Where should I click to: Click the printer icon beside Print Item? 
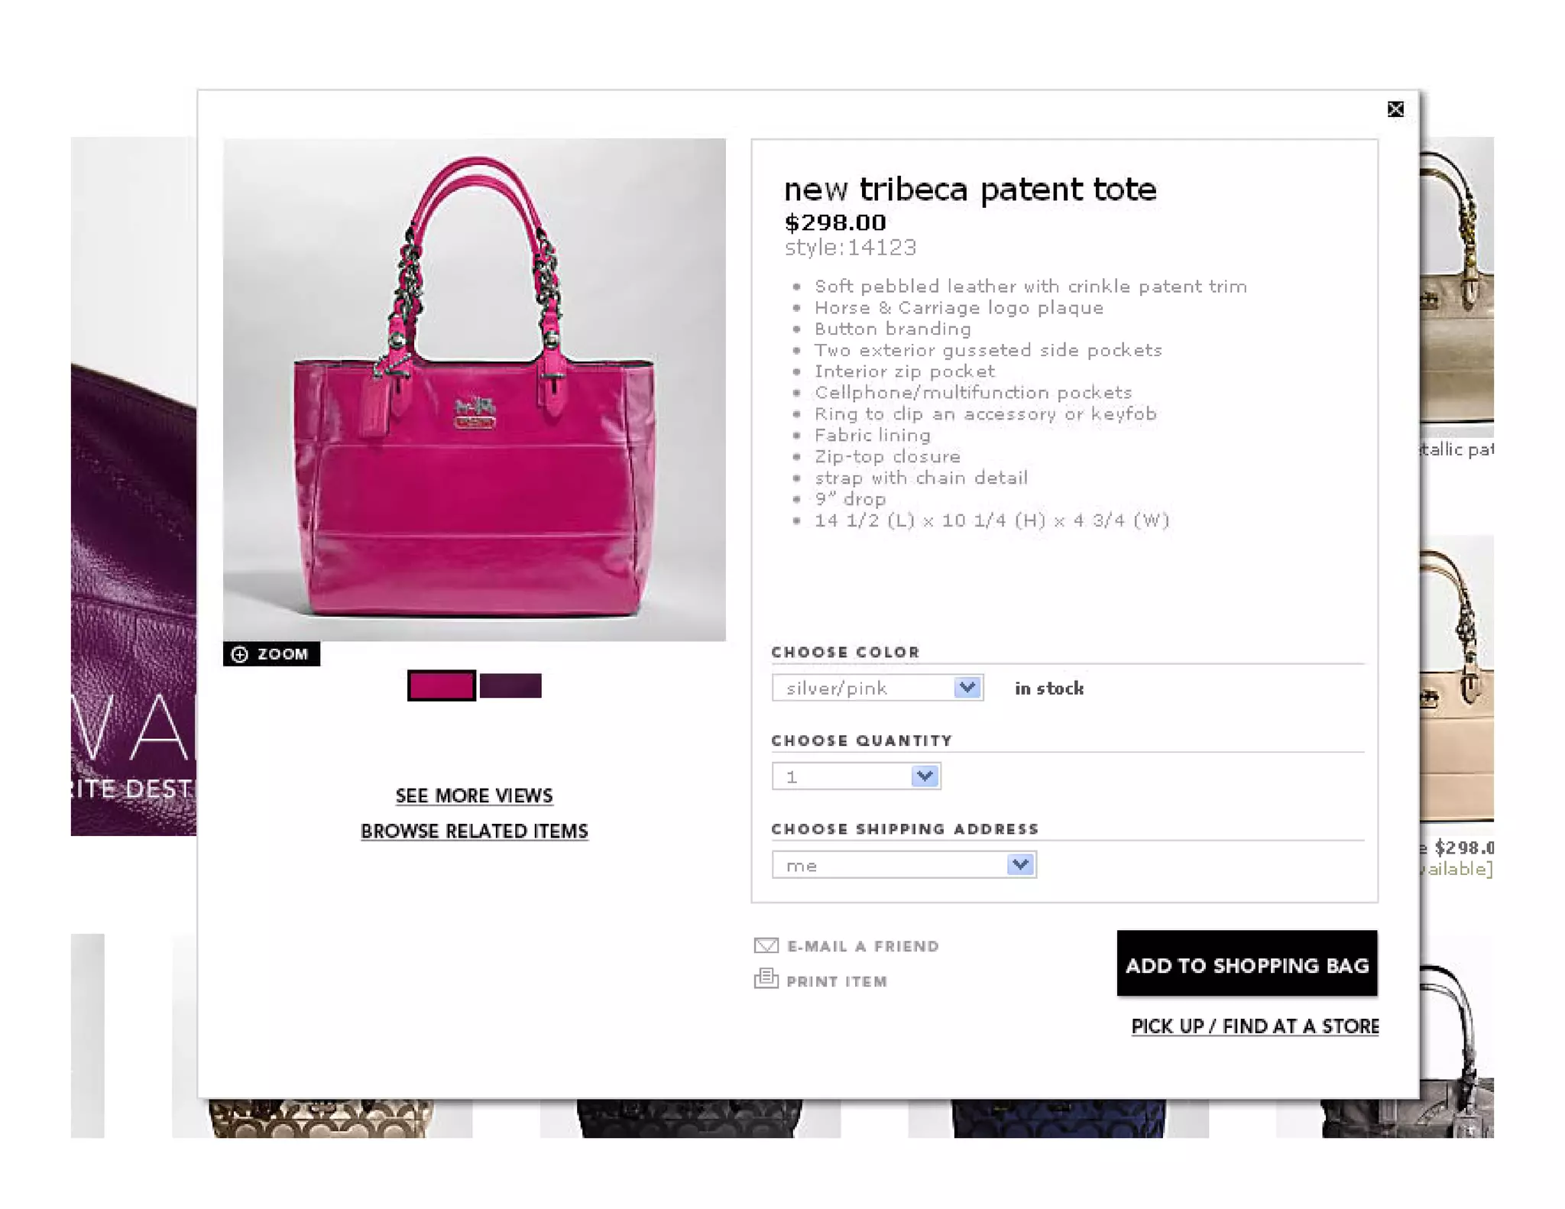tap(766, 979)
